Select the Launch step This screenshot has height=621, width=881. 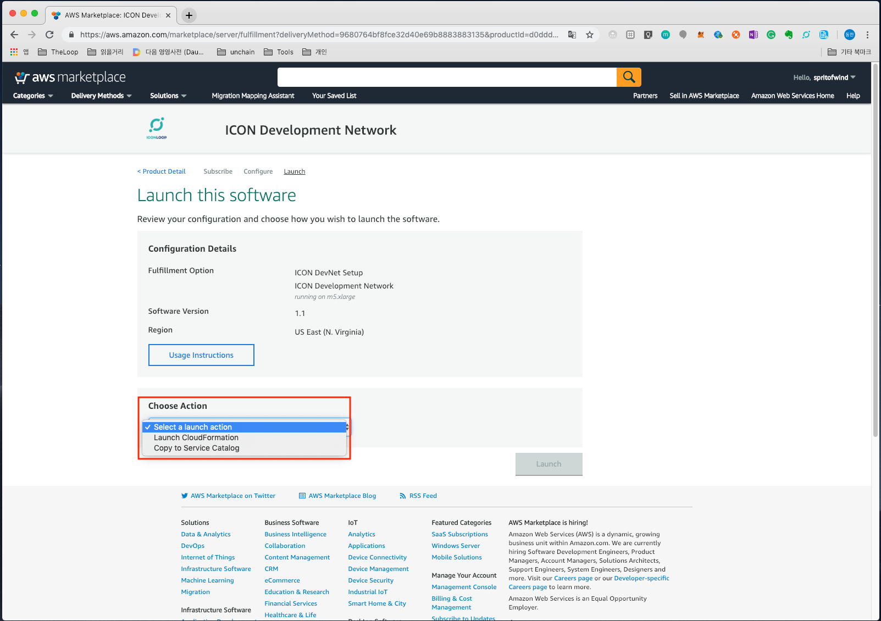(294, 171)
